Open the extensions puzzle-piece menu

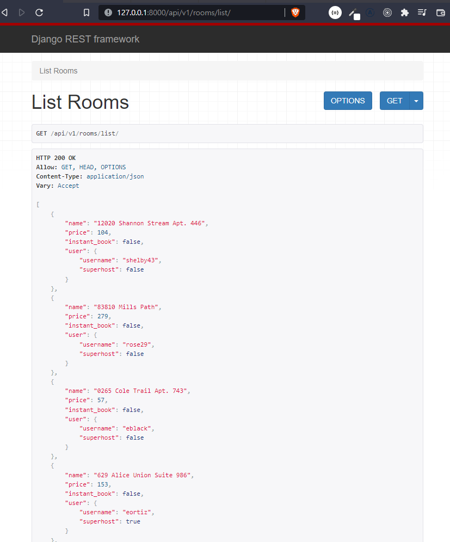coord(405,13)
